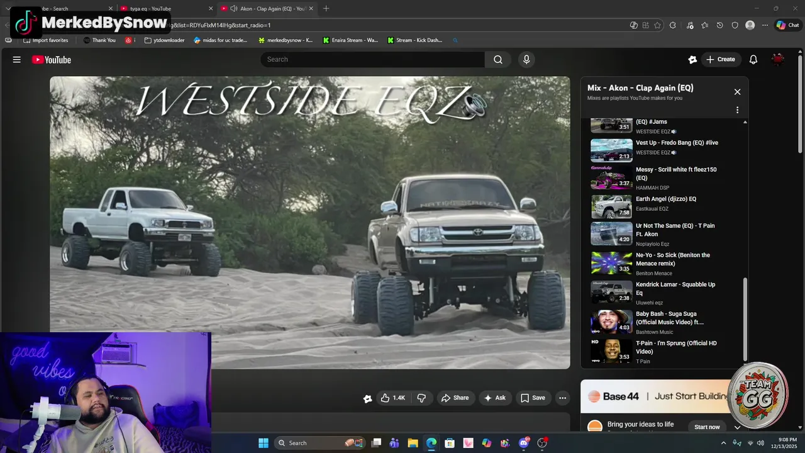Open the Stream - Kick Dash bookmark
805x453 pixels.
pyautogui.click(x=415, y=40)
